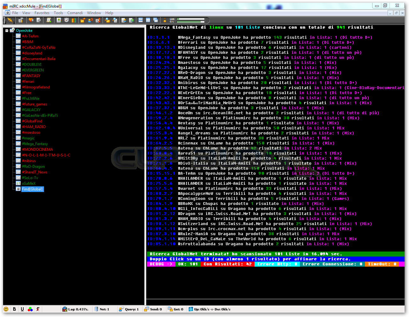Click the LAG meter bar
The image size is (409, 317).
coord(191,19)
